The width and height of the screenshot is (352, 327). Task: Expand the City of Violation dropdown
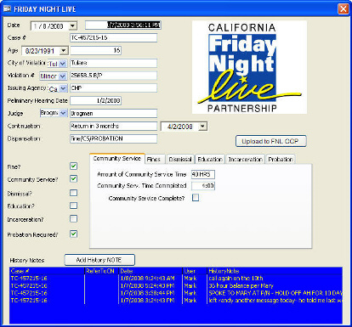click(x=63, y=64)
